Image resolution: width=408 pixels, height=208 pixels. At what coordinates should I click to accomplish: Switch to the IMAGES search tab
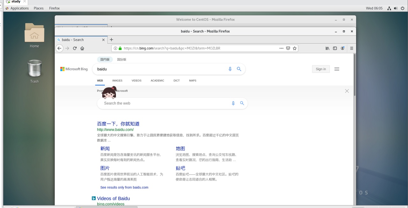[x=117, y=81]
